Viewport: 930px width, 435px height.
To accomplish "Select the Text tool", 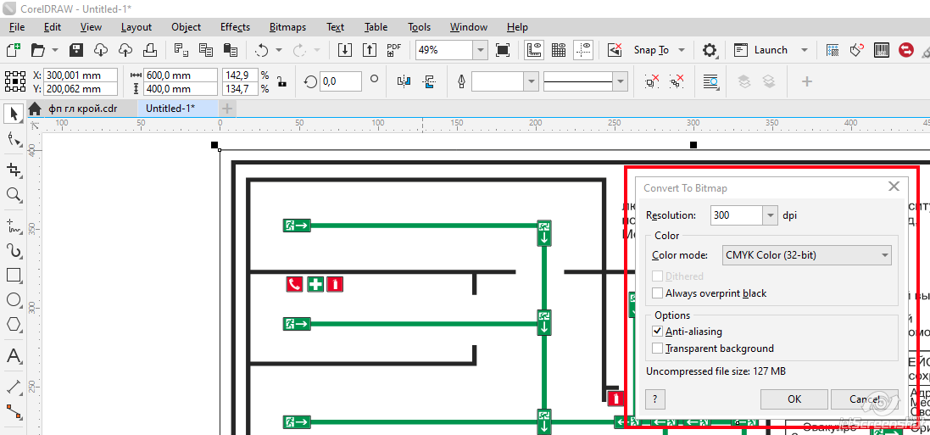I will [x=14, y=356].
